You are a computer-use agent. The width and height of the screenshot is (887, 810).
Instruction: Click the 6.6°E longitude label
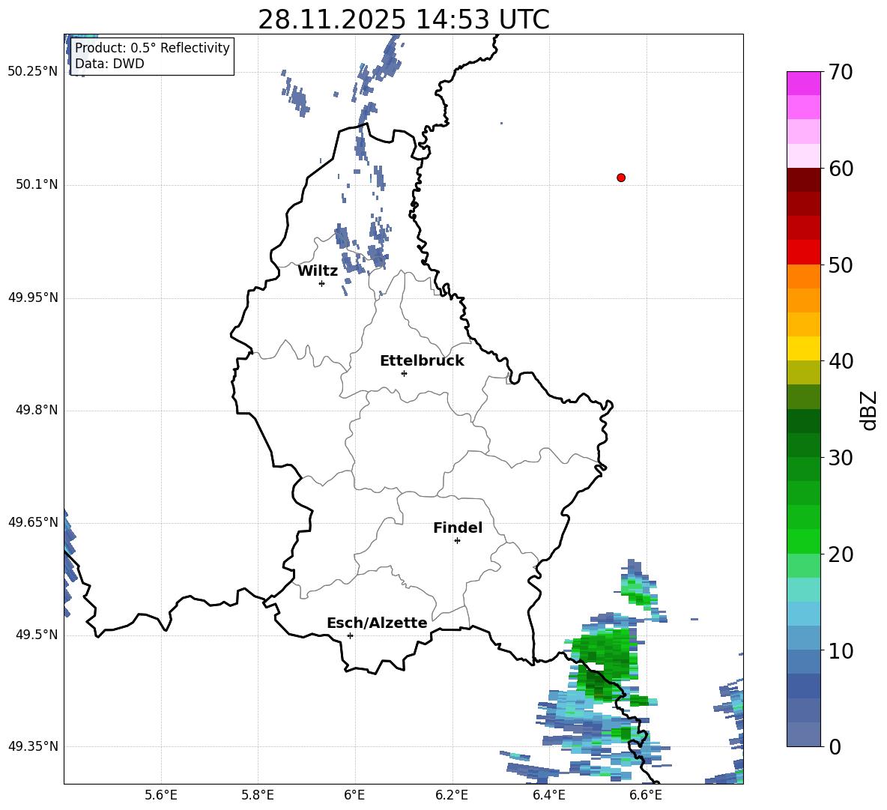[x=646, y=795]
